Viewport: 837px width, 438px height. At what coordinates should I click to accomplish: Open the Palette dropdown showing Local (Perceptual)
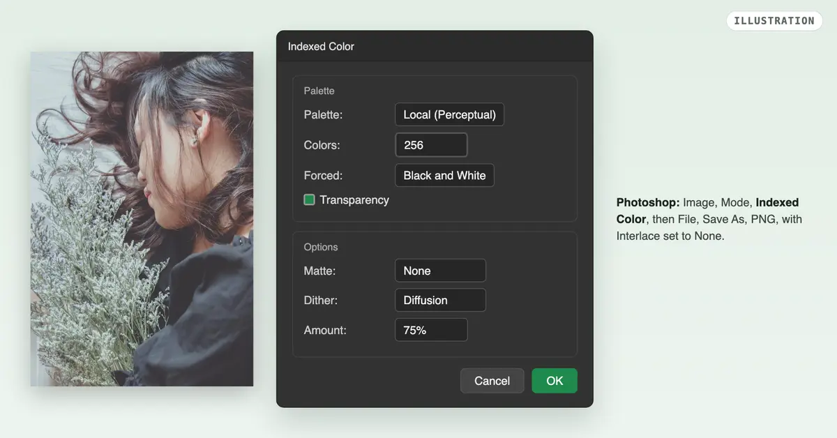449,114
